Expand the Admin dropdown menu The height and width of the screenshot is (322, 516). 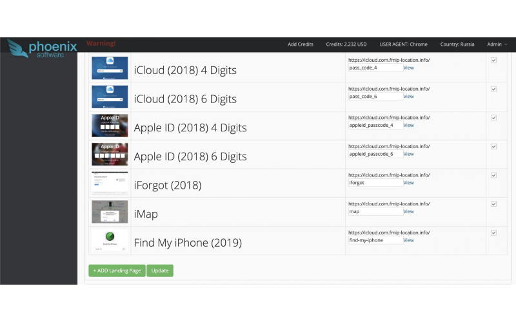pos(497,44)
